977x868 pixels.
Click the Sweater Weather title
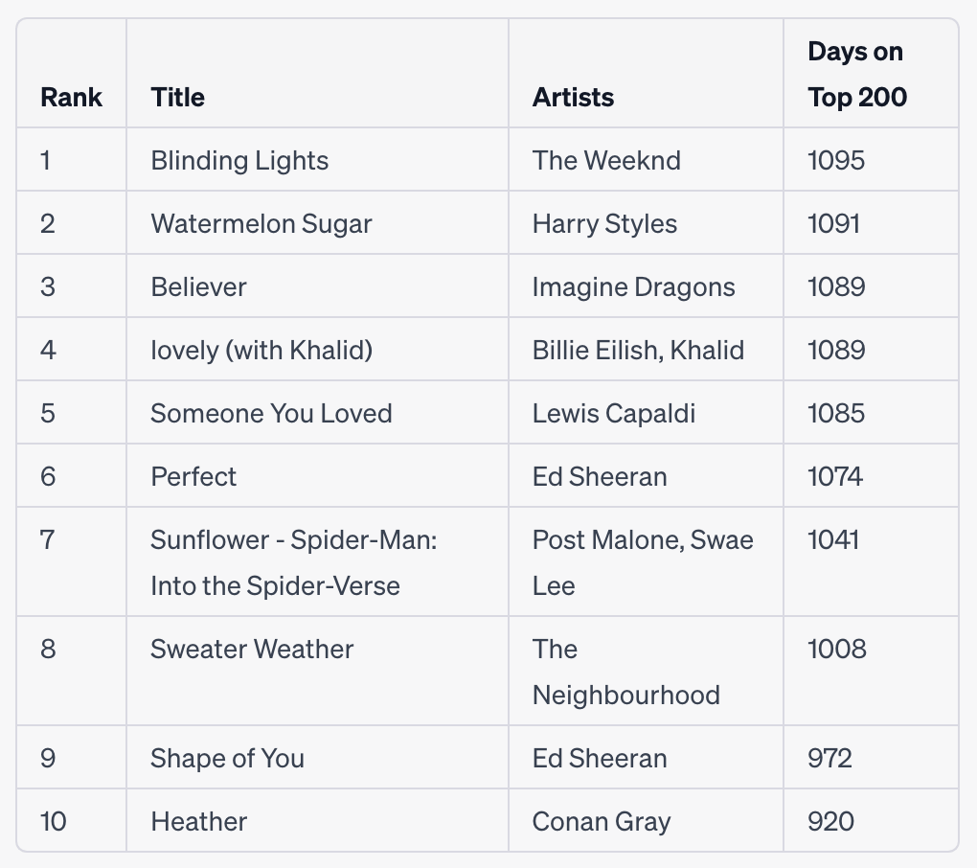[x=252, y=649]
